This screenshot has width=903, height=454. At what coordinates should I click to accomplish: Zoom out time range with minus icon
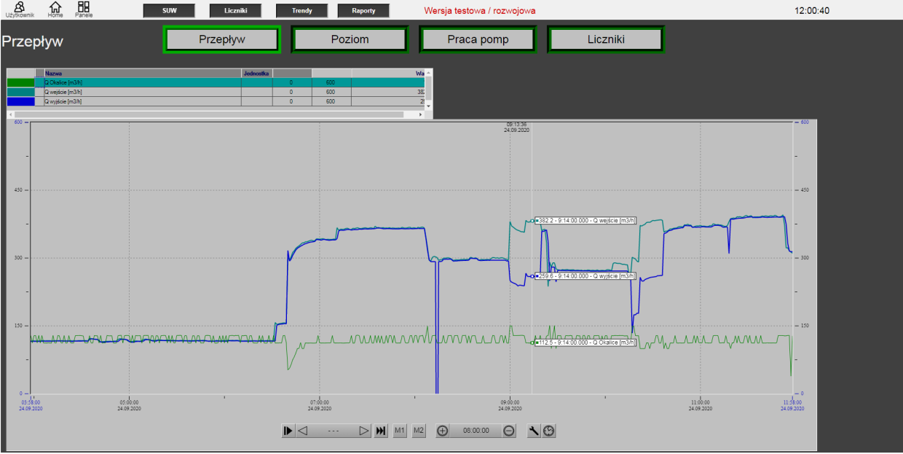tap(509, 431)
